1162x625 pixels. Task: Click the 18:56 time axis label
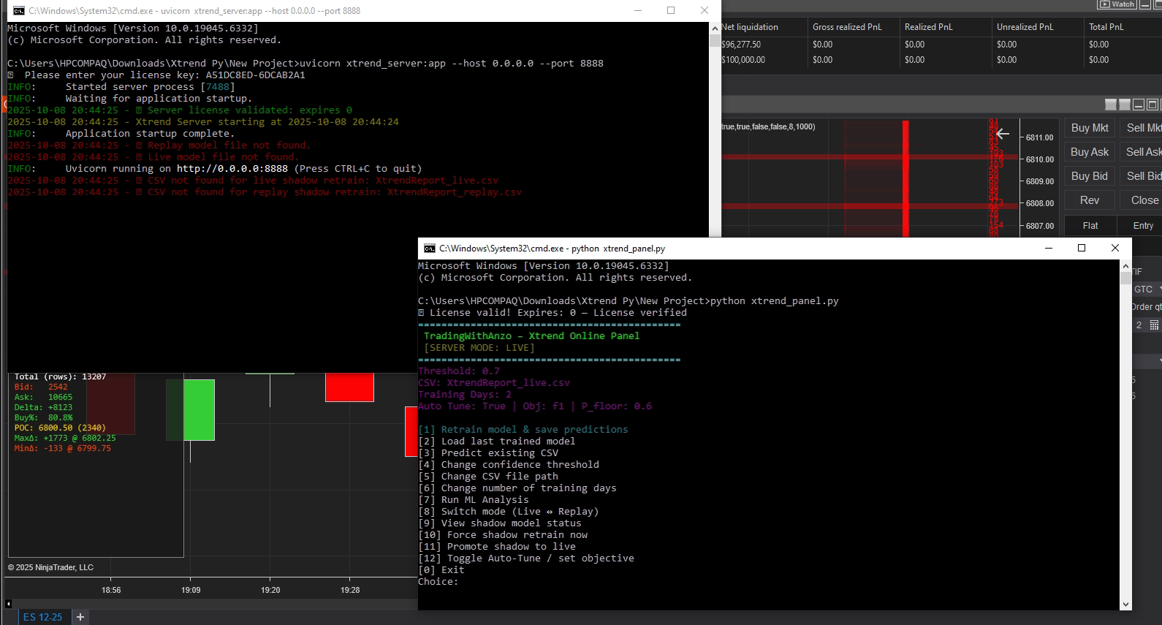point(111,590)
